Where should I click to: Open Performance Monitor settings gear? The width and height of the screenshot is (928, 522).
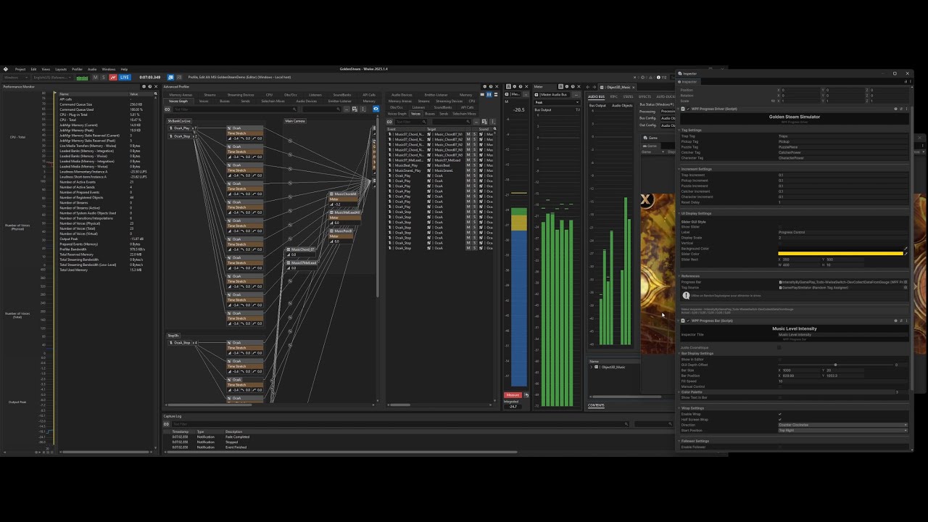[144, 86]
